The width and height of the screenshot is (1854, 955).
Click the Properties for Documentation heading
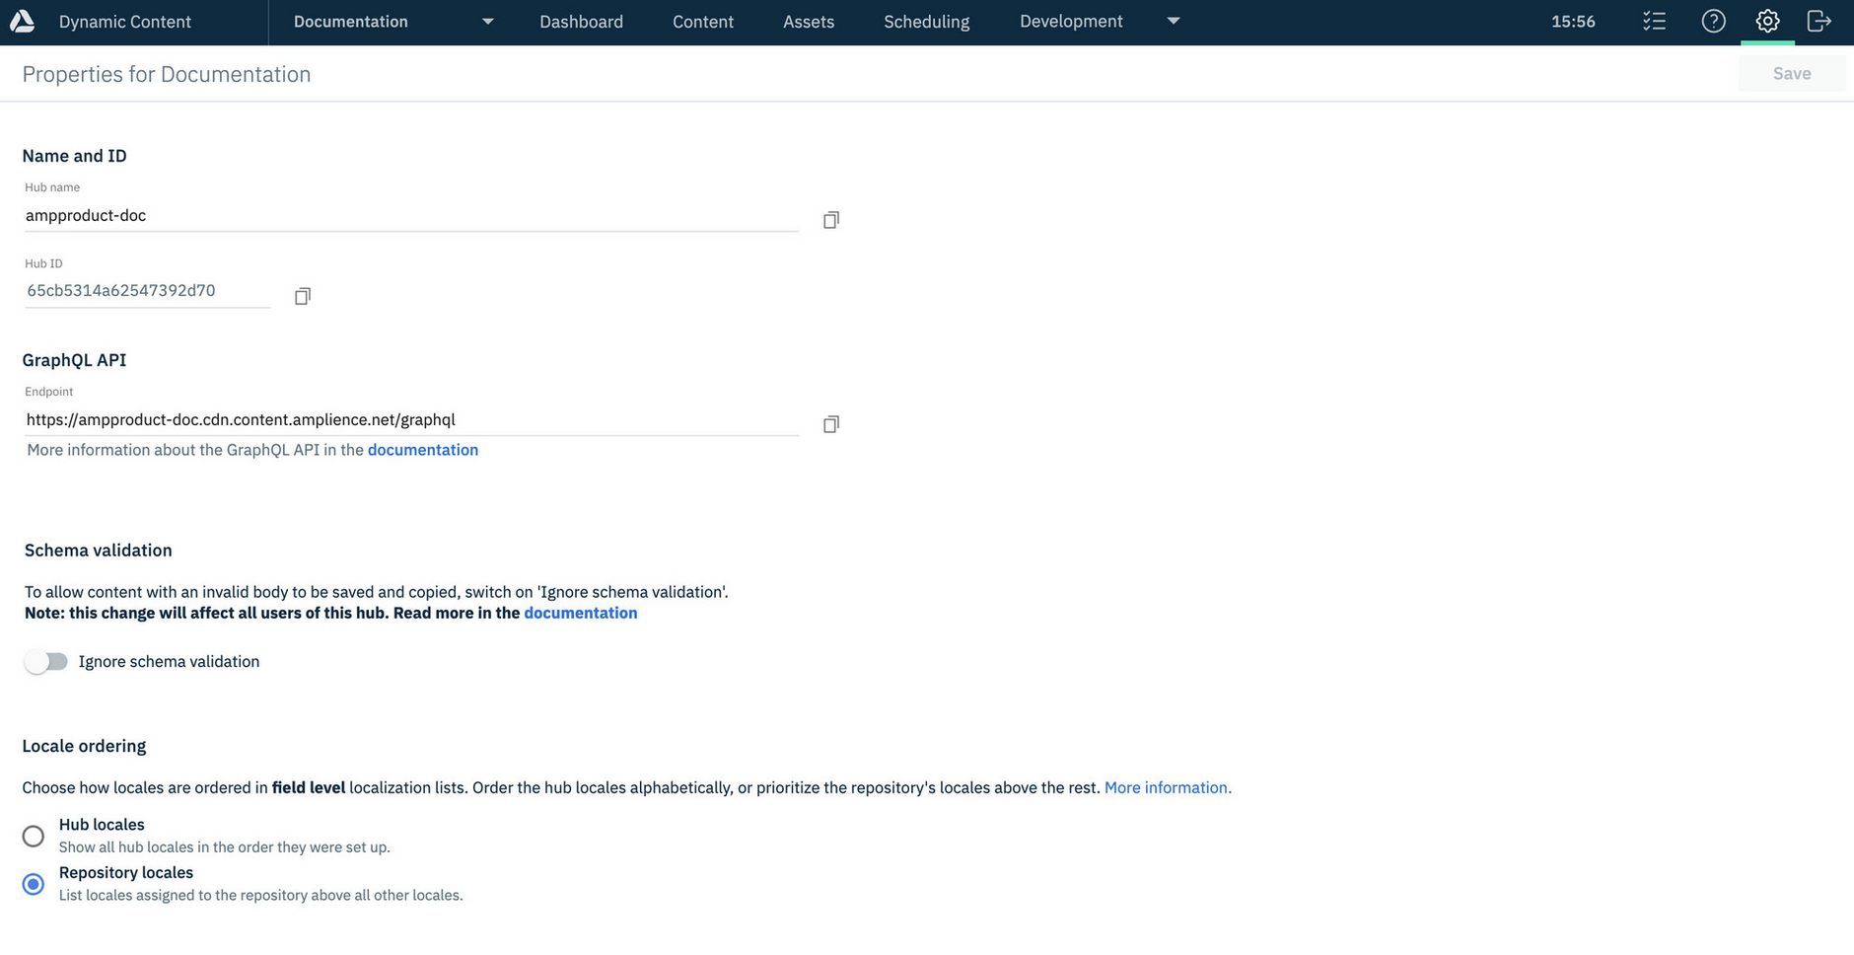coord(167,74)
